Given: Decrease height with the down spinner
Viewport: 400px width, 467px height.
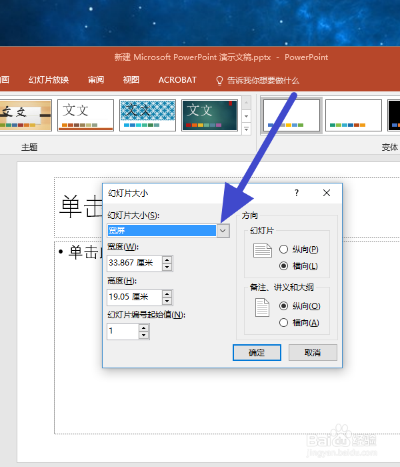Looking at the screenshot, I should coord(167,301).
